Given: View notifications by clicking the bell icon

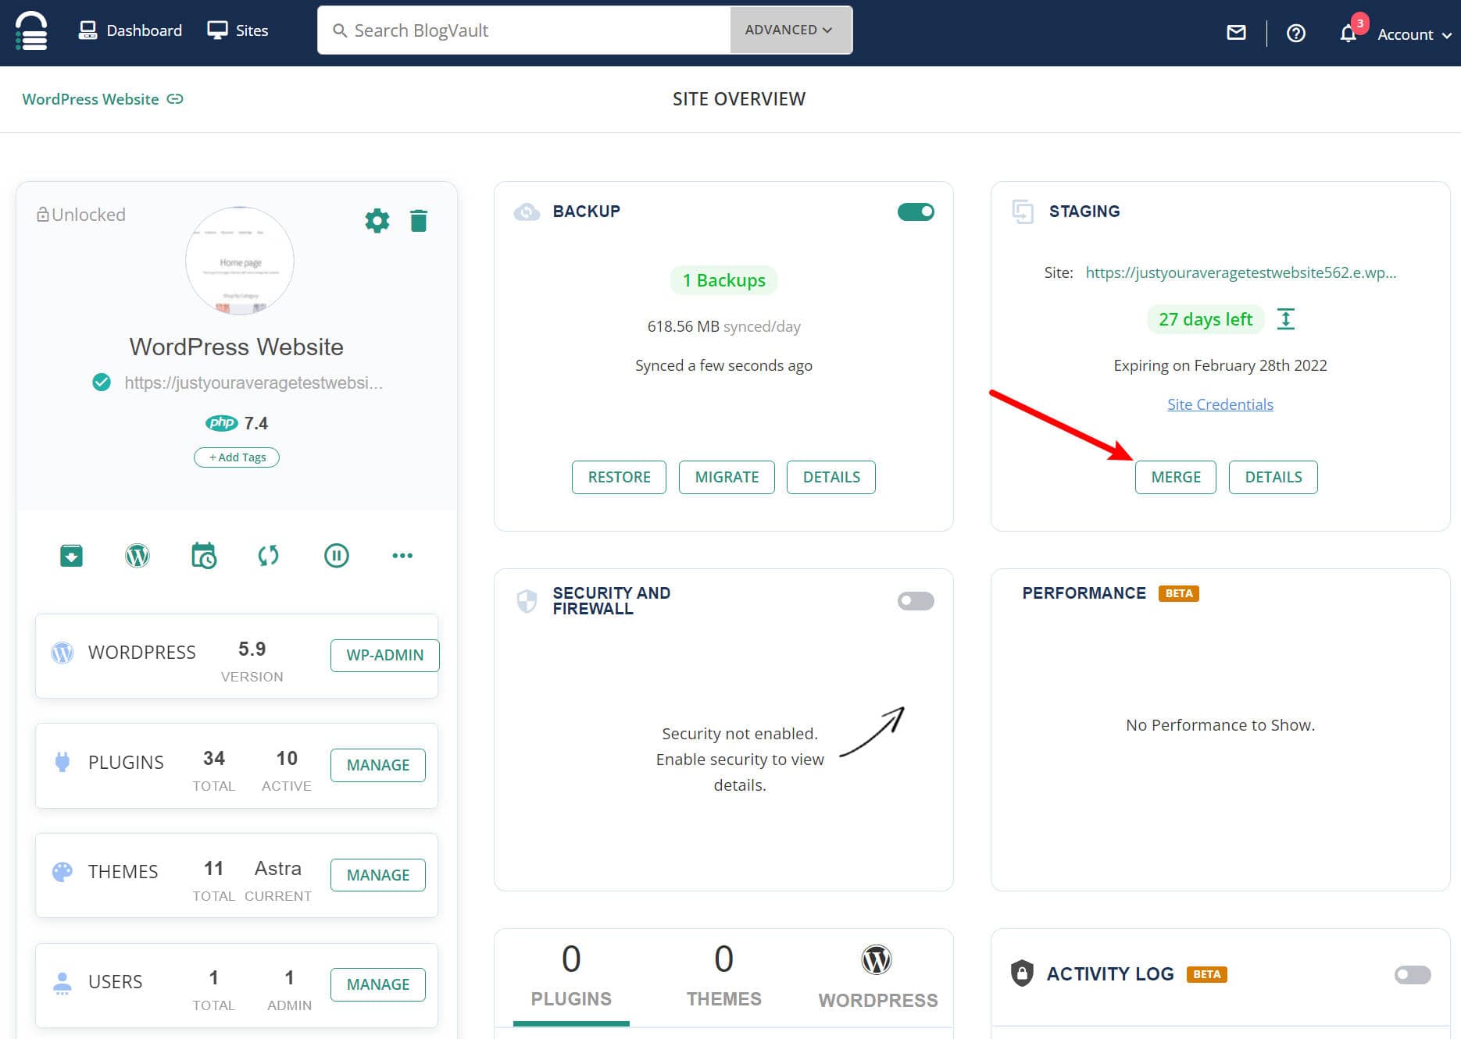Looking at the screenshot, I should [x=1348, y=33].
